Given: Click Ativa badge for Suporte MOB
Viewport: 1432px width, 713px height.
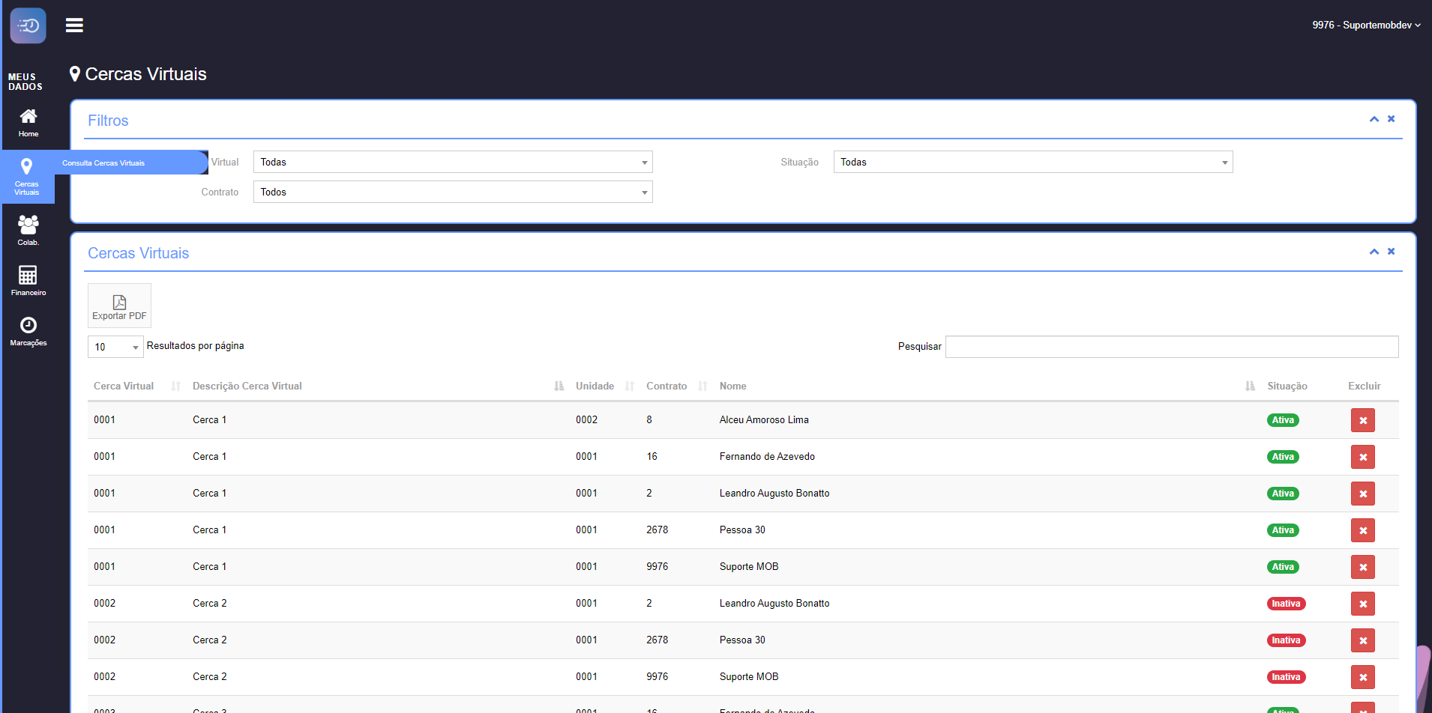Looking at the screenshot, I should [x=1283, y=567].
